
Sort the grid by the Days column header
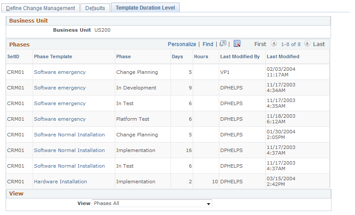pos(177,56)
